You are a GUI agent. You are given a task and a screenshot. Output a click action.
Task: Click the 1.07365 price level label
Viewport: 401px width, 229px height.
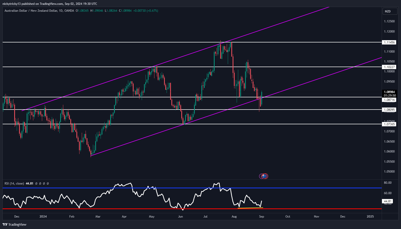[x=389, y=124]
